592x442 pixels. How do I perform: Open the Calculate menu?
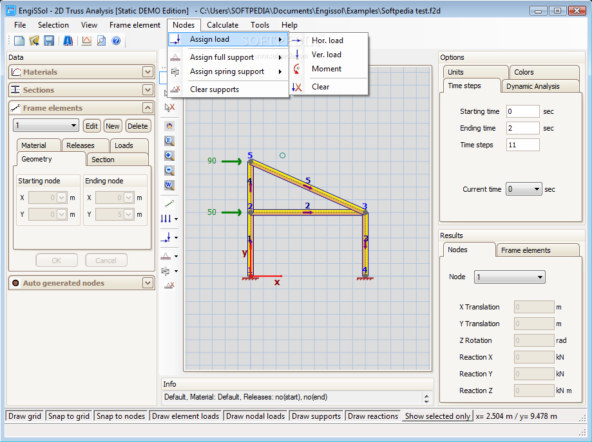(x=222, y=25)
